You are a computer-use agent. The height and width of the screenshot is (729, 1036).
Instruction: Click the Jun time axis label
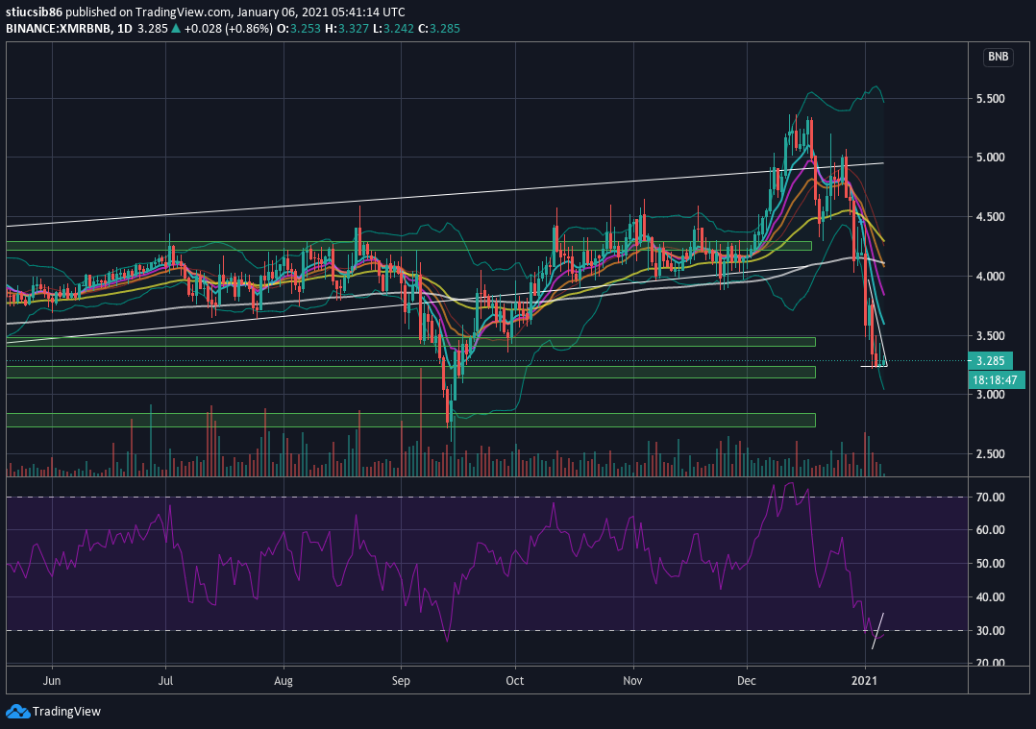point(52,680)
